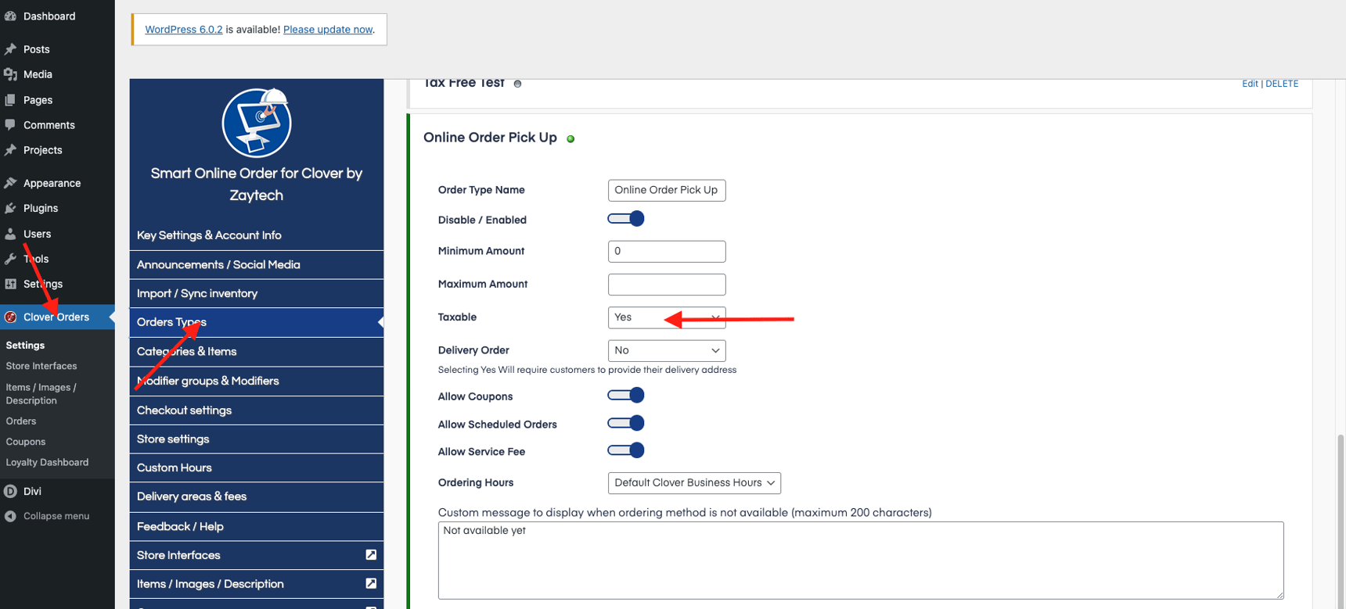Viewport: 1346px width, 609px height.
Task: Open Custom Hours menu item
Action: click(257, 468)
